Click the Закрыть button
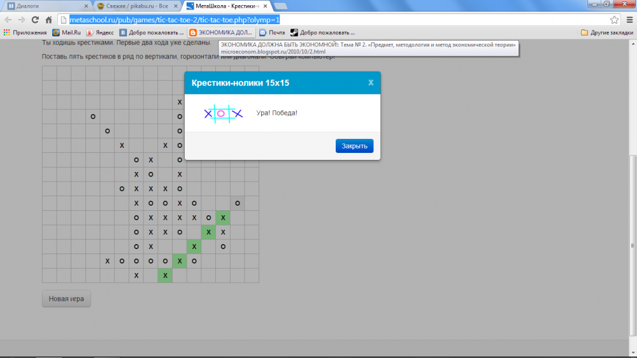637x358 pixels. pos(354,146)
